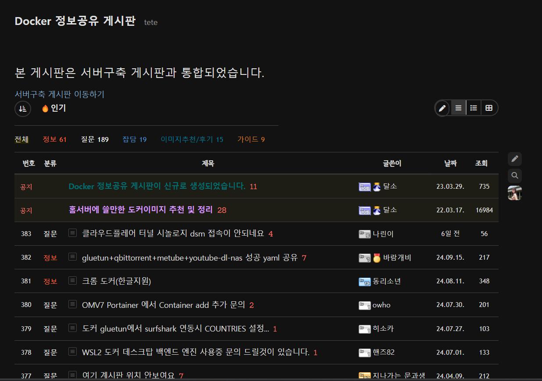The image size is (542, 381).
Task: Switch to gallery grid view icon
Action: click(x=489, y=108)
